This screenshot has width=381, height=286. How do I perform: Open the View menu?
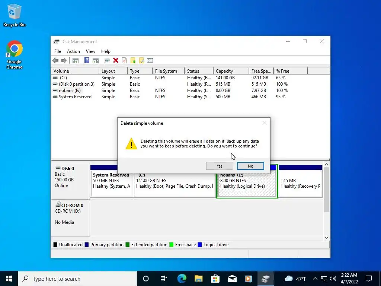point(90,51)
